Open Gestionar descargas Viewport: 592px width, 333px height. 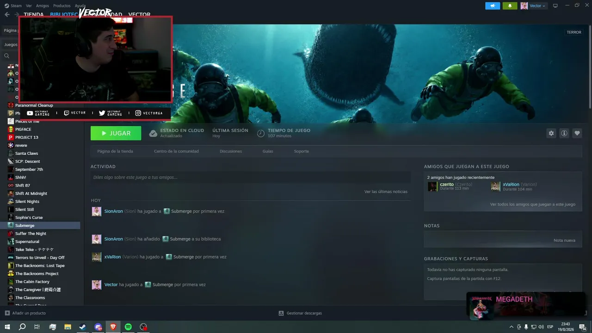tap(304, 313)
